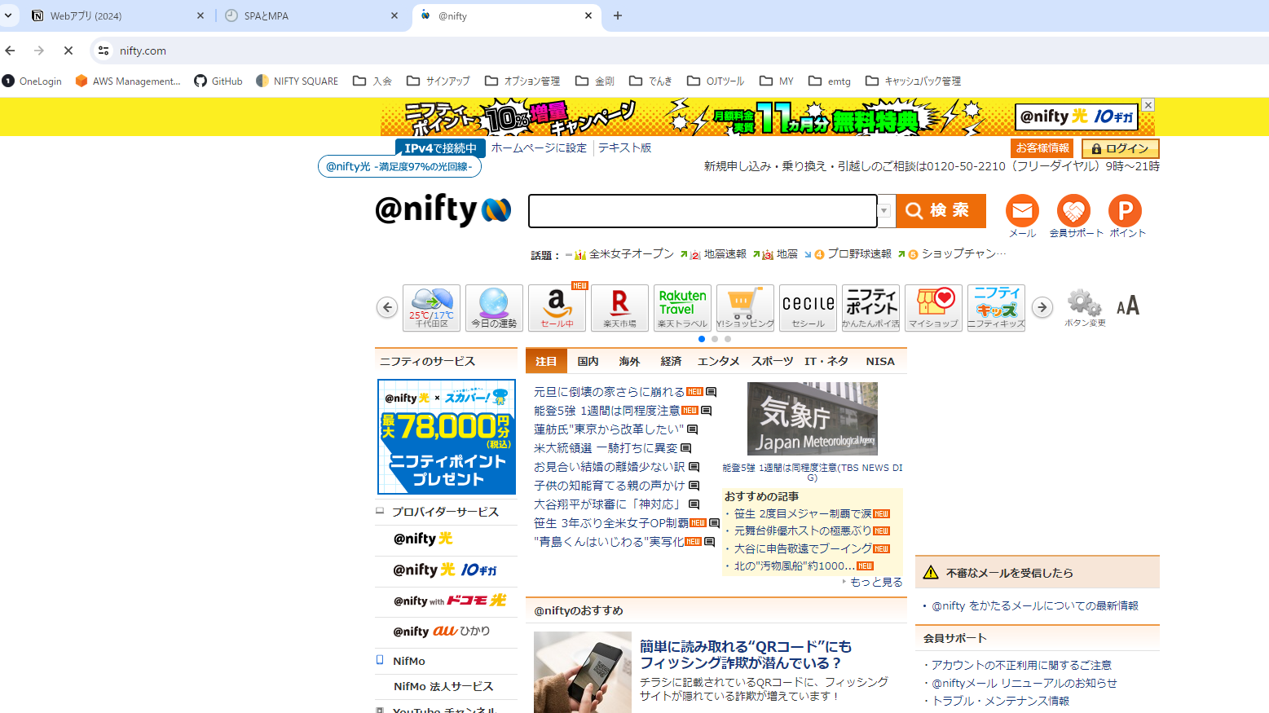
Task: Open the Amazon セール中 shortcut
Action: click(557, 308)
